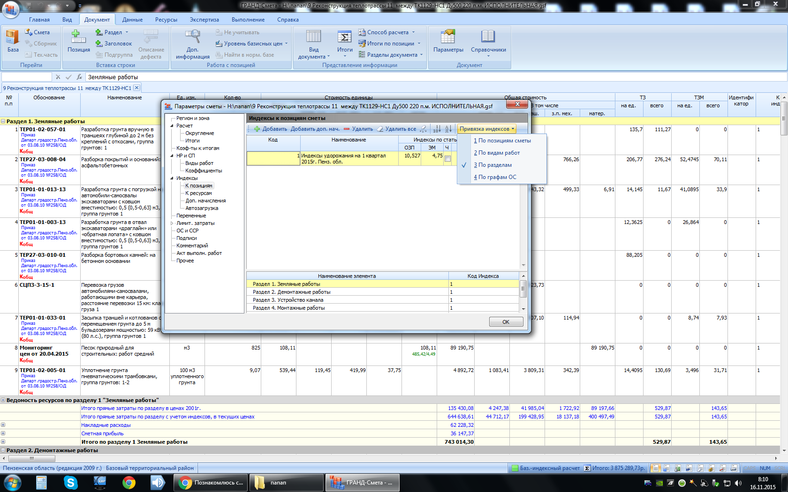788x492 pixels.
Task: Sort indexes alphabetically with А-Я icon
Action: (448, 129)
